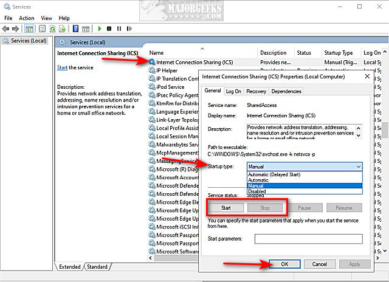The height and width of the screenshot is (282, 389).
Task: Click the gear icon beside IP Translation Configuration
Action: (x=152, y=78)
